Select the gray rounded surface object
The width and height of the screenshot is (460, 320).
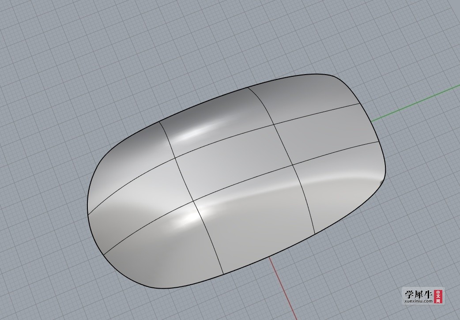pos(237,181)
